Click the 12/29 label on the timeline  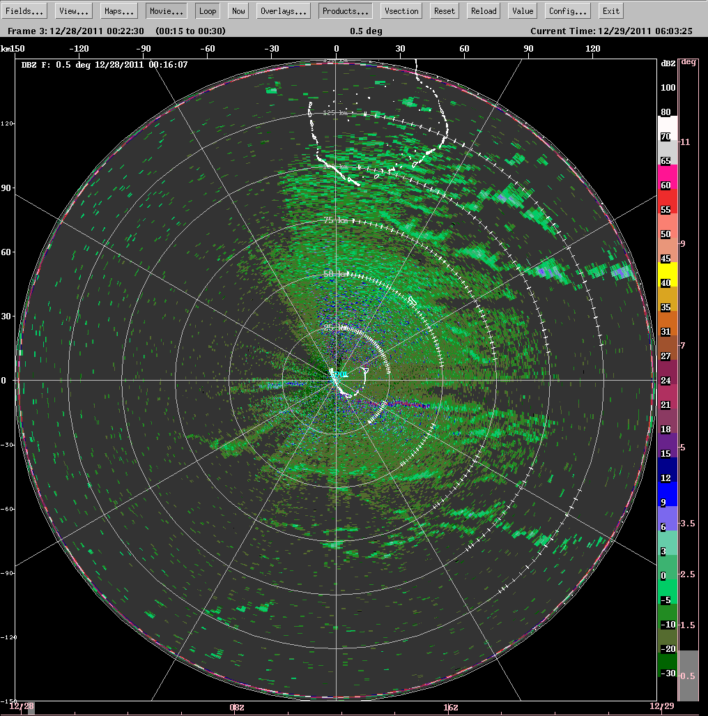[661, 706]
